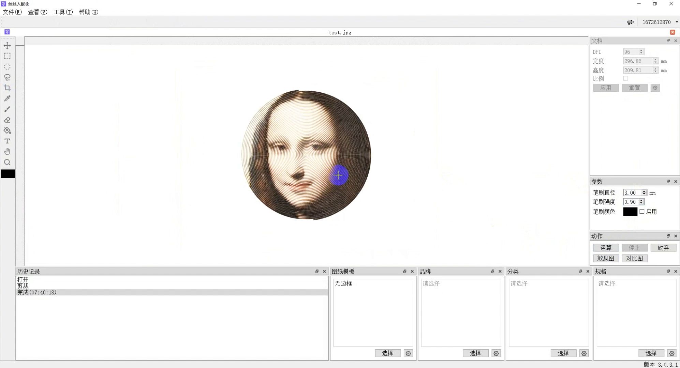680x368 pixels.
Task: Select the 剪裁 history entry
Action: coord(23,286)
